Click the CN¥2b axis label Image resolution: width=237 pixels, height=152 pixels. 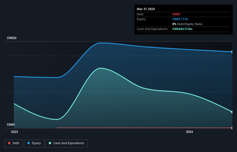[x=12, y=38]
